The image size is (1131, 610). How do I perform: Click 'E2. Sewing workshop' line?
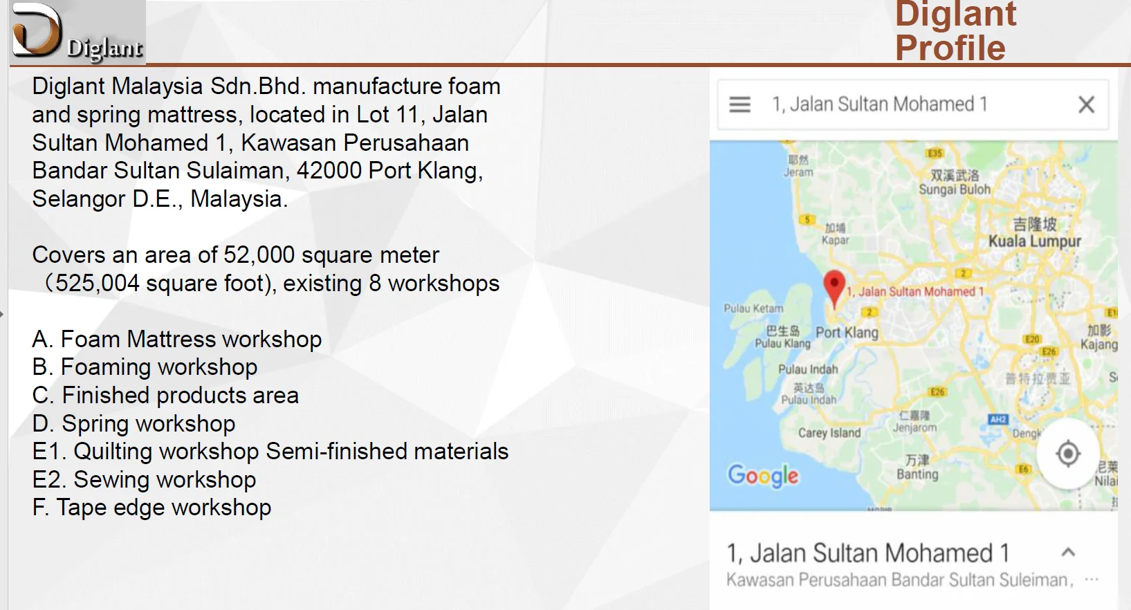click(x=144, y=480)
